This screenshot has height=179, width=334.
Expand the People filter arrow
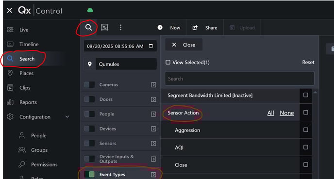point(153,114)
